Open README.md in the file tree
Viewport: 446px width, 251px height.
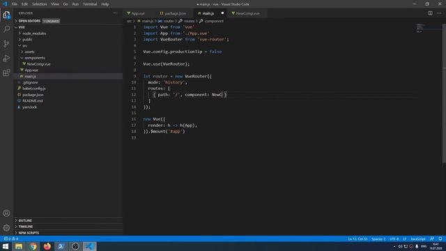coord(33,100)
